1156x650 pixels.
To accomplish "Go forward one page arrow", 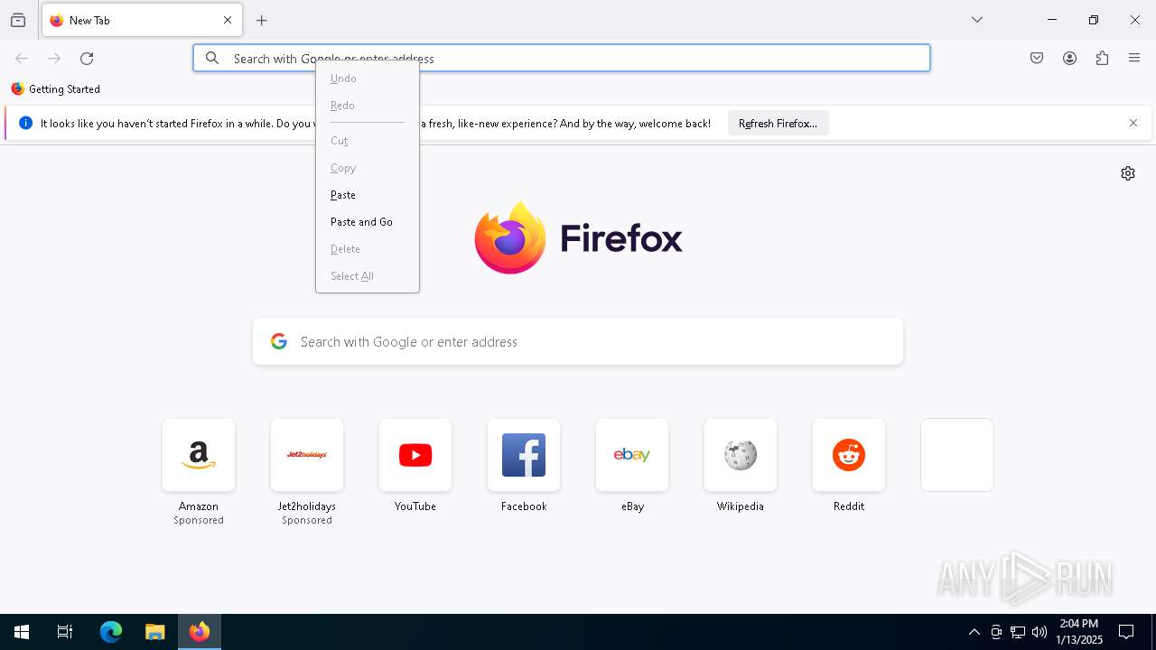I will 54,58.
